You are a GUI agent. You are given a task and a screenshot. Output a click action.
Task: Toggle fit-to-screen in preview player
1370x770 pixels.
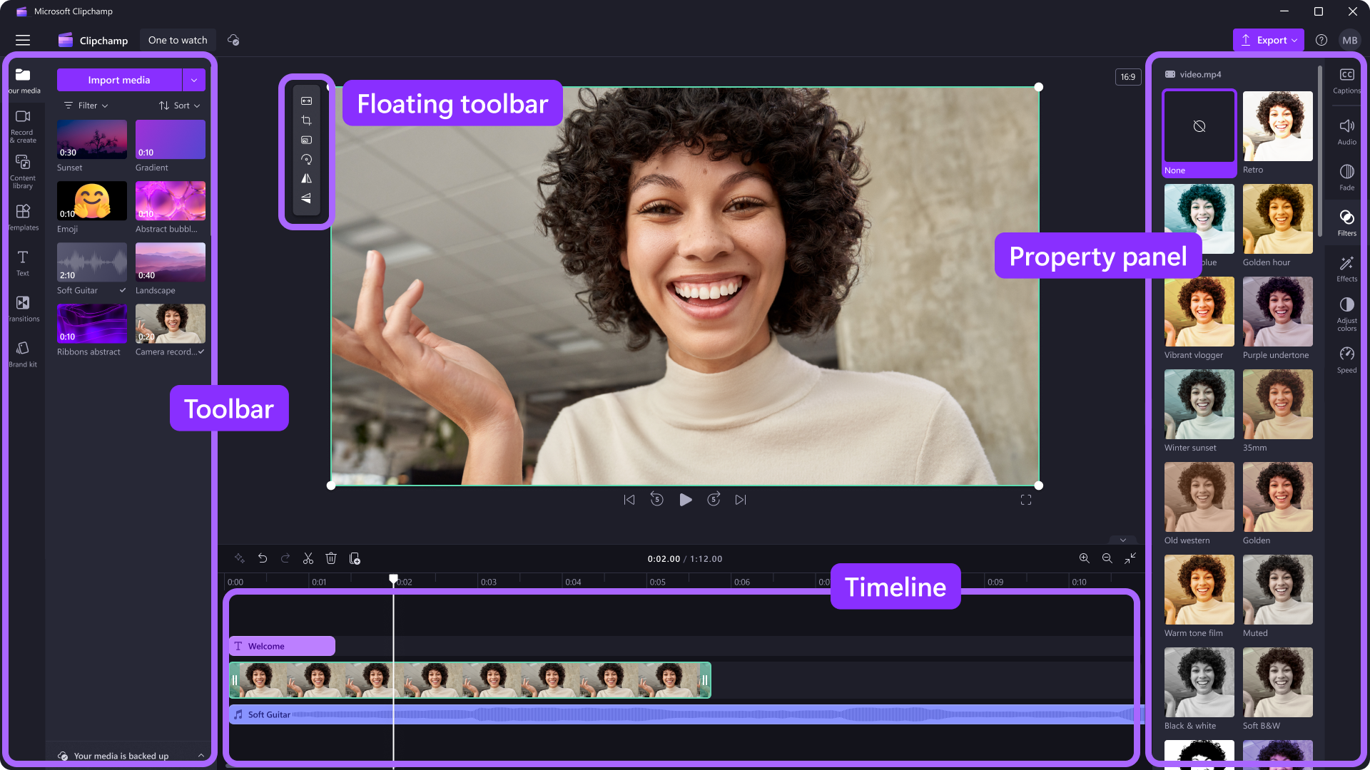pos(1025,500)
